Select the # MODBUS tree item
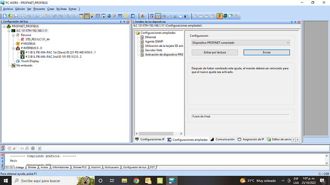Image resolution: width=330 pixels, height=185 pixels. 28,44
